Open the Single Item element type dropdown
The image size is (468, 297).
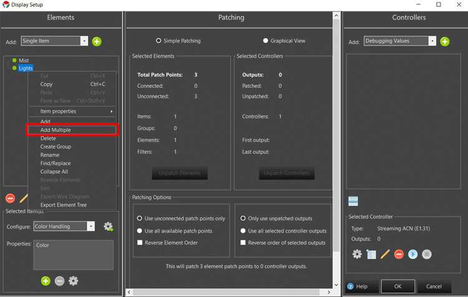84,41
